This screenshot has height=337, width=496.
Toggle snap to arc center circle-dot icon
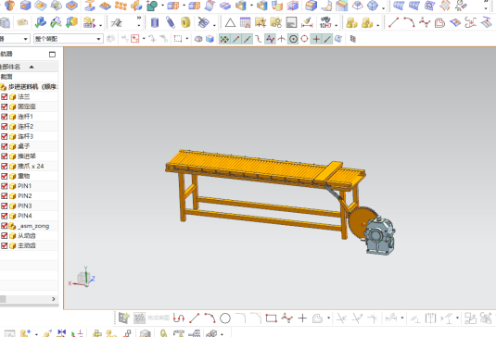[293, 39]
